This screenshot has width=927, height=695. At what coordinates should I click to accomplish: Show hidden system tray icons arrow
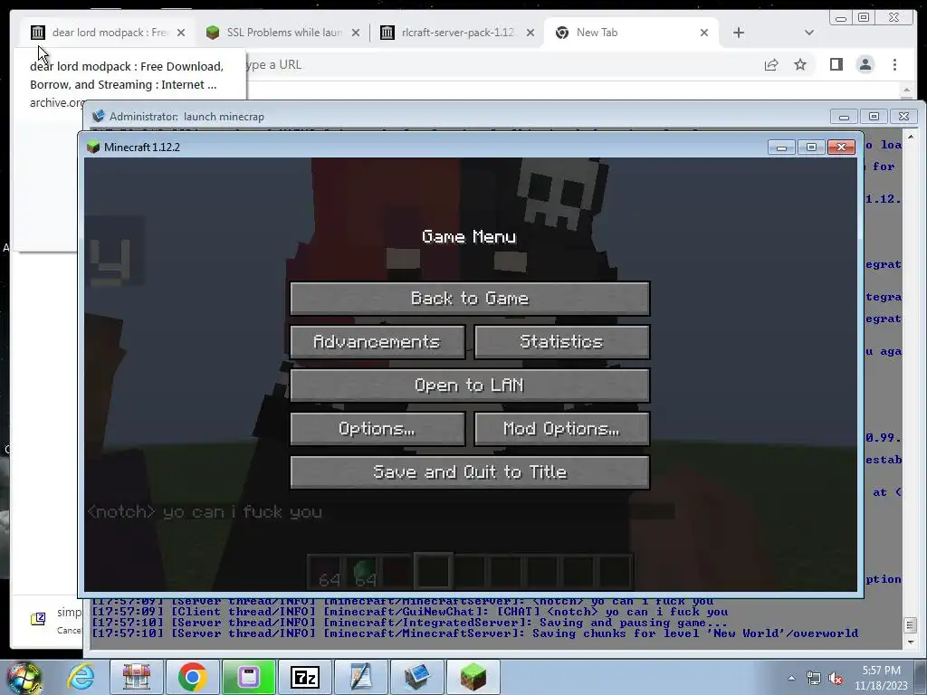[x=791, y=678]
